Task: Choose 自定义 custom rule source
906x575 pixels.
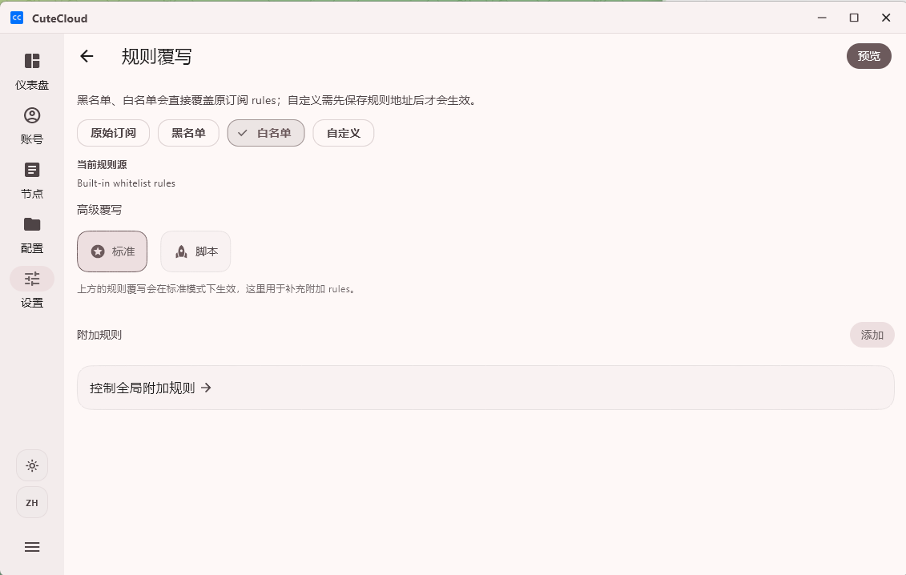Action: [343, 133]
